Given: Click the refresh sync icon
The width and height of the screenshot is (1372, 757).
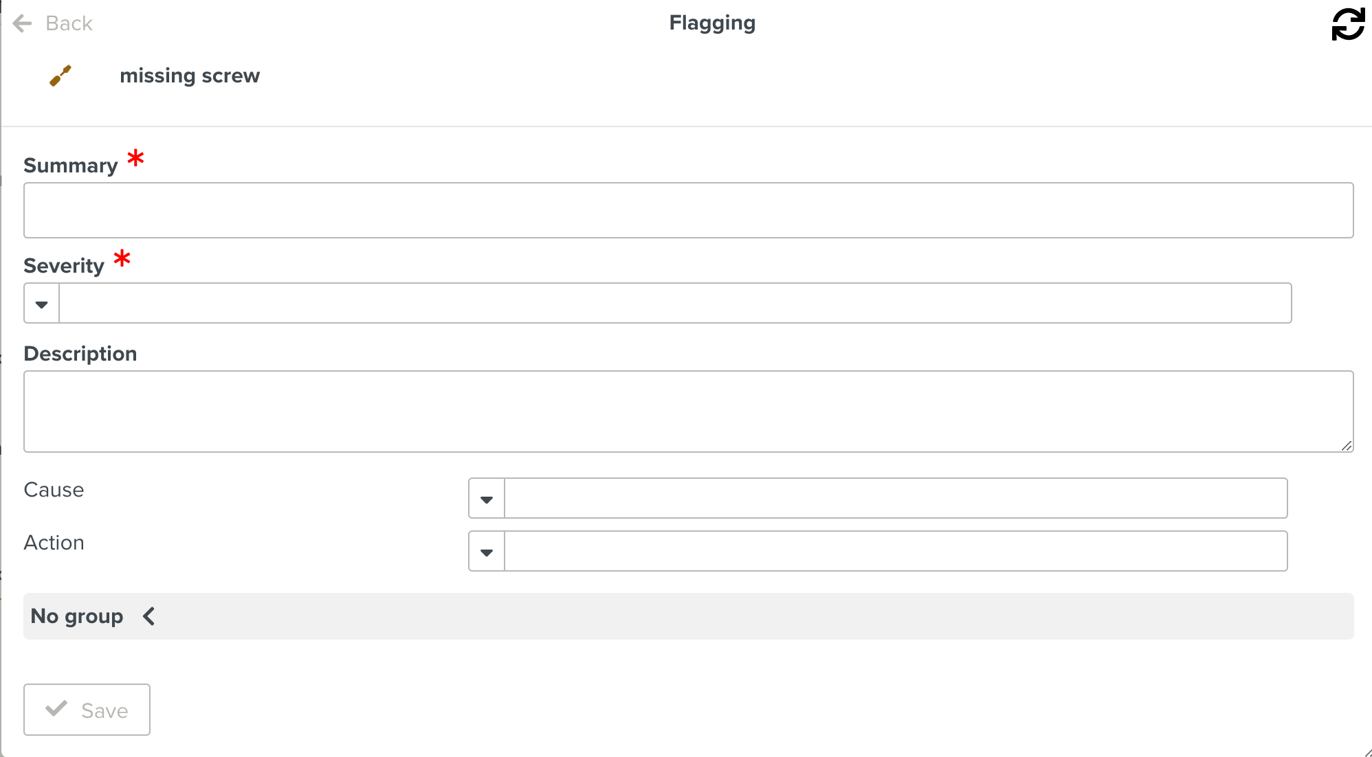Looking at the screenshot, I should [x=1348, y=24].
